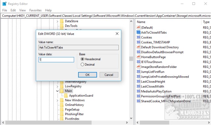
Task: Click the tree pane scroll-right arrow
Action: coord(127,122)
